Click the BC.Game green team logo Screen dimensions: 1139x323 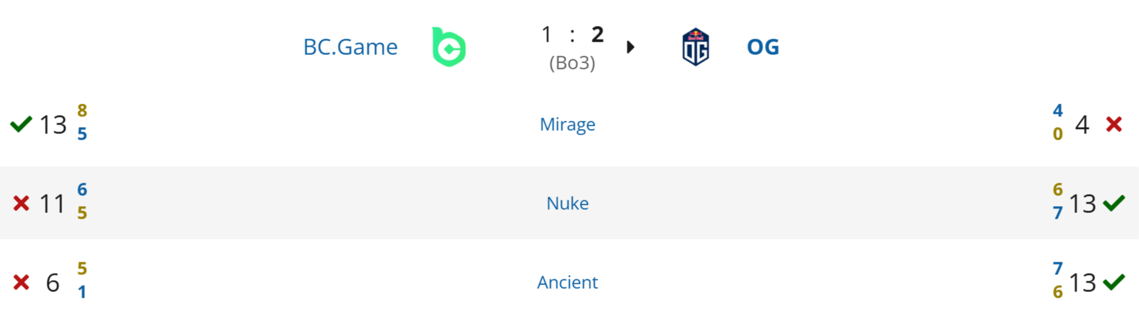click(x=449, y=47)
